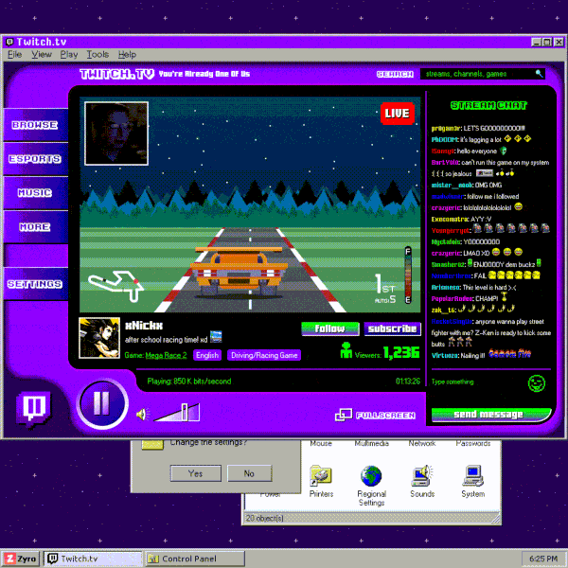The image size is (568, 568).
Task: Click Yes in the settings dialog
Action: coord(196,473)
